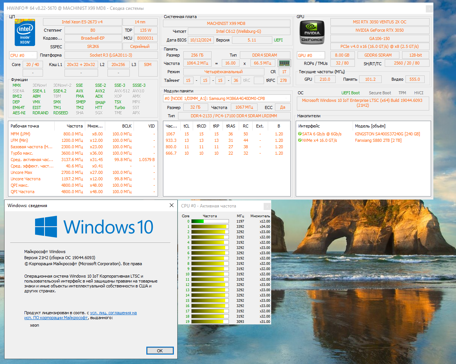Click the Четырёхканальный memory mode field
Image resolution: width=456 pixels, height=364 pixels.
[224, 71]
